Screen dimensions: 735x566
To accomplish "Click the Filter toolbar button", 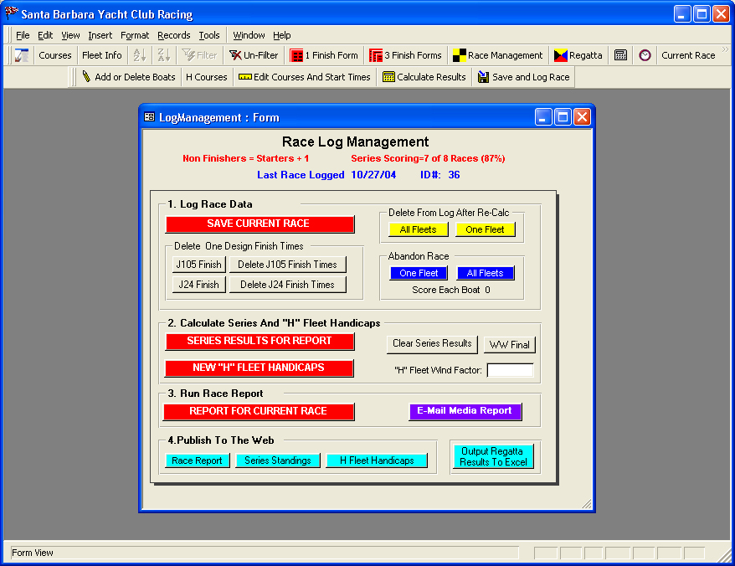I will pos(200,55).
